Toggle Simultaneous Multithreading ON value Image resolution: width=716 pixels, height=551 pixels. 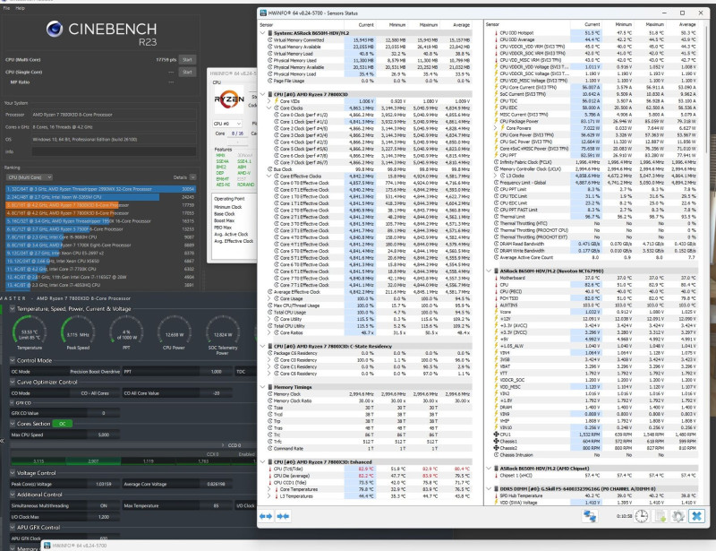click(103, 505)
